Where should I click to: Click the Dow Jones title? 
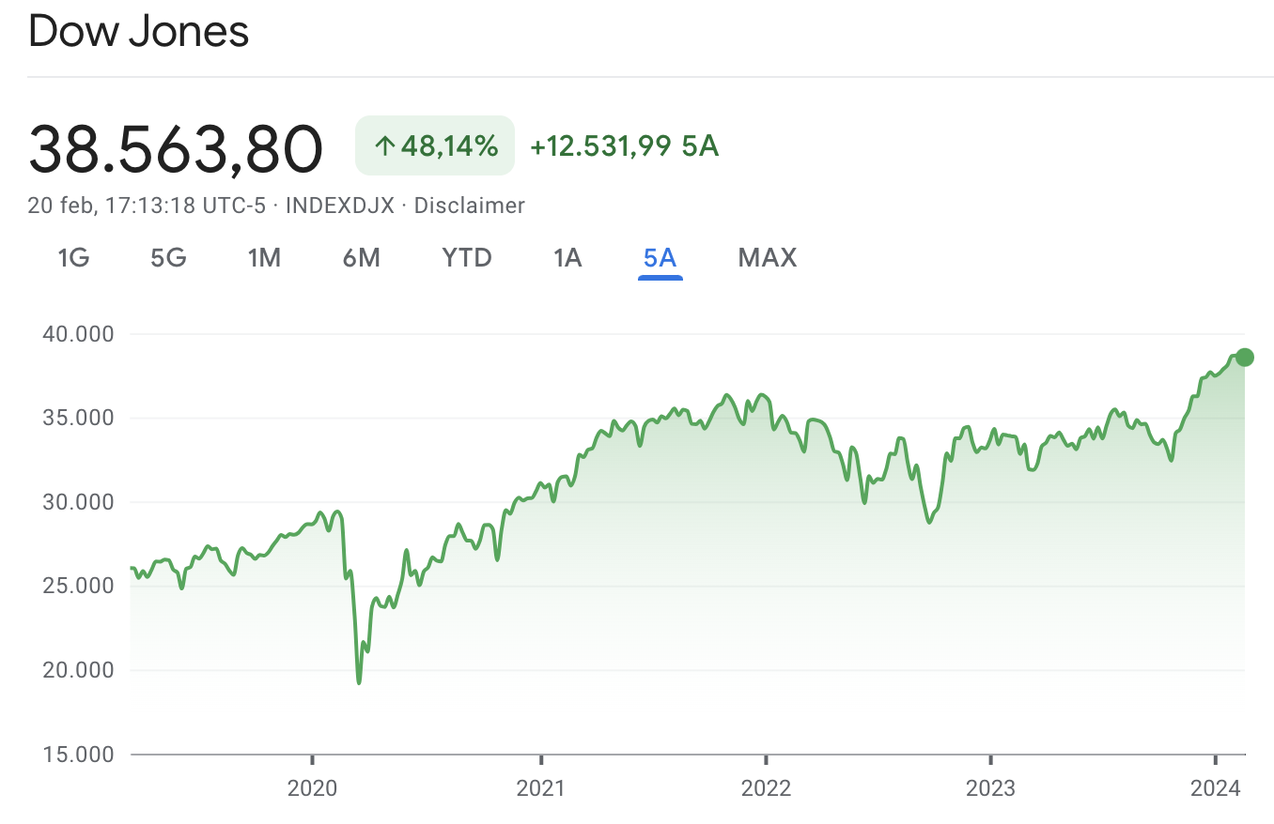click(139, 32)
